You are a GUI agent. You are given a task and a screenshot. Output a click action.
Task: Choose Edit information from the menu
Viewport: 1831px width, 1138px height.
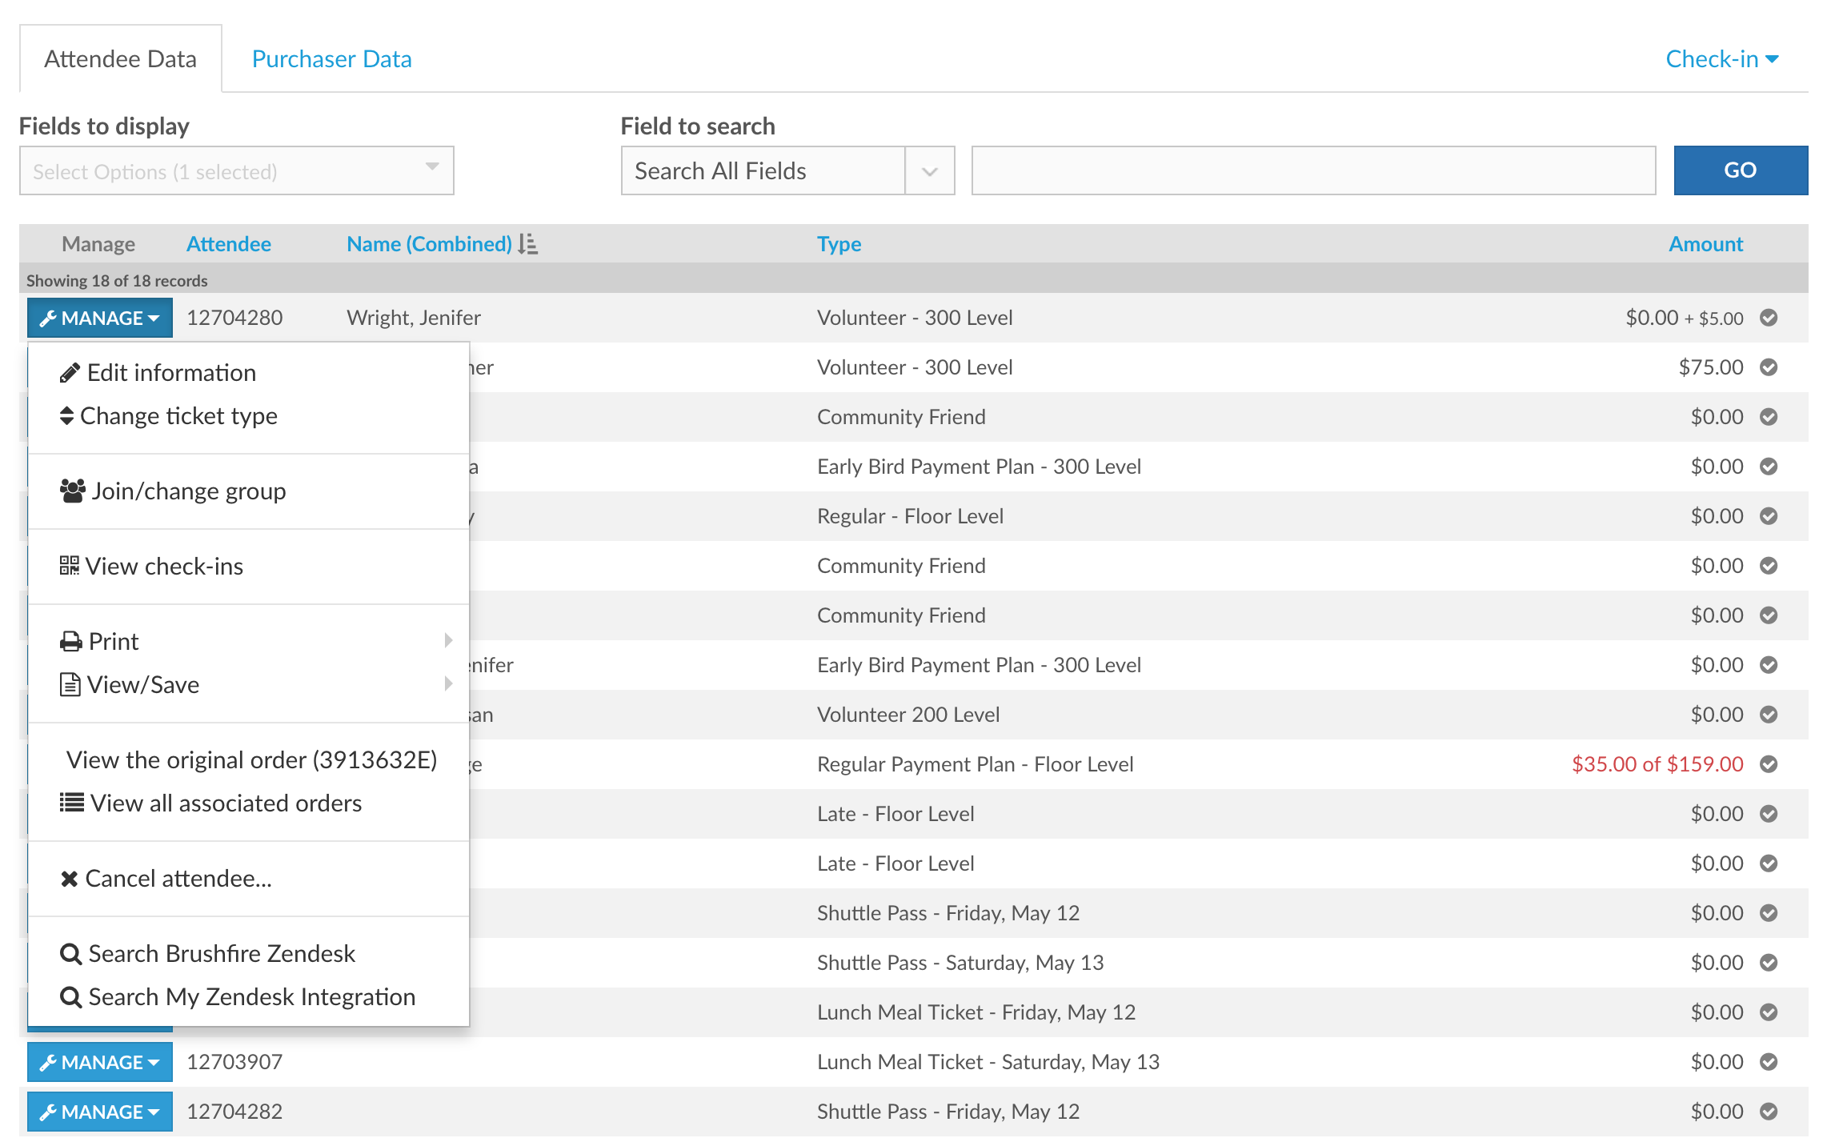pos(249,373)
